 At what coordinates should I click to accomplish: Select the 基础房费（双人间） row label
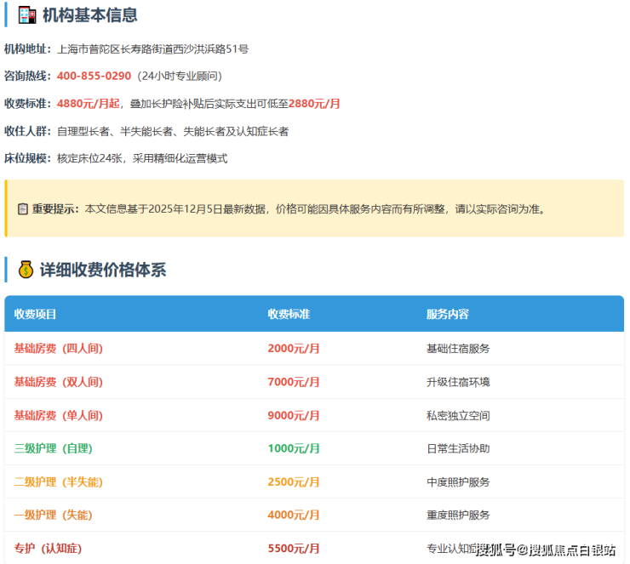tap(58, 382)
